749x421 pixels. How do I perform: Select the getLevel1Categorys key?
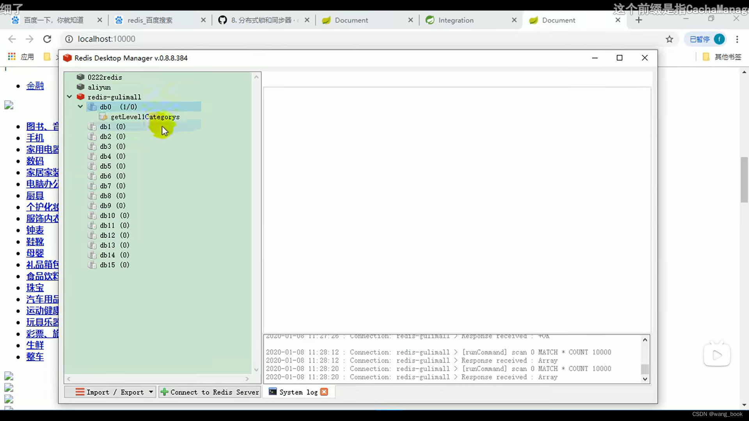(x=145, y=117)
